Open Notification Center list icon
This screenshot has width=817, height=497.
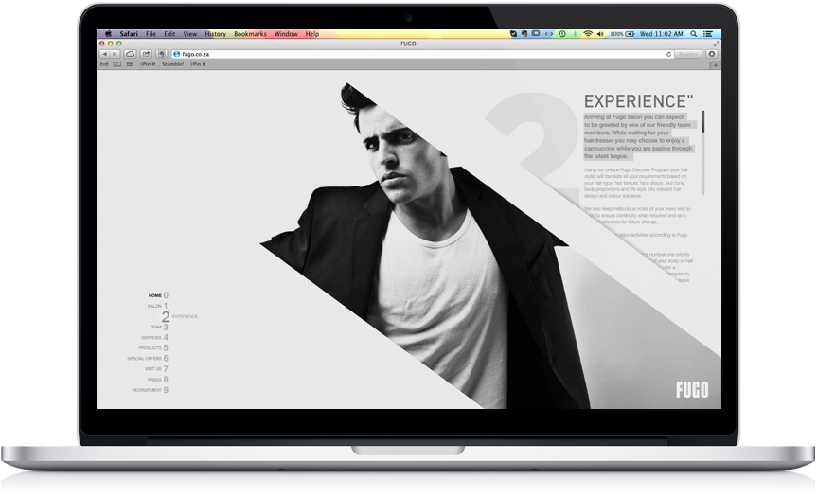tap(708, 34)
